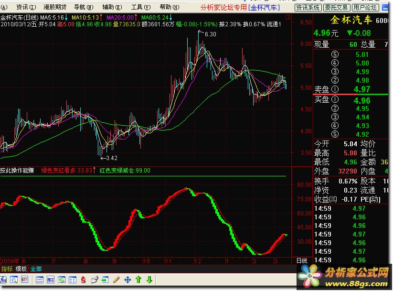Click the 外盘 value 32290
Viewport: 393px width, 291px height.
[348, 172]
